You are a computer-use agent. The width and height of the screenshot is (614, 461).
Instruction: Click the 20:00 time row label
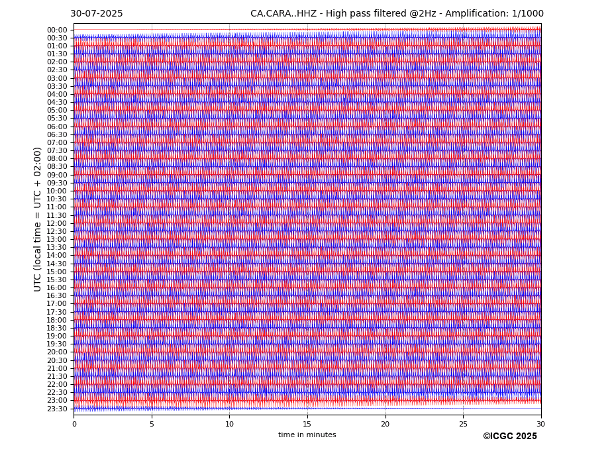pos(57,352)
